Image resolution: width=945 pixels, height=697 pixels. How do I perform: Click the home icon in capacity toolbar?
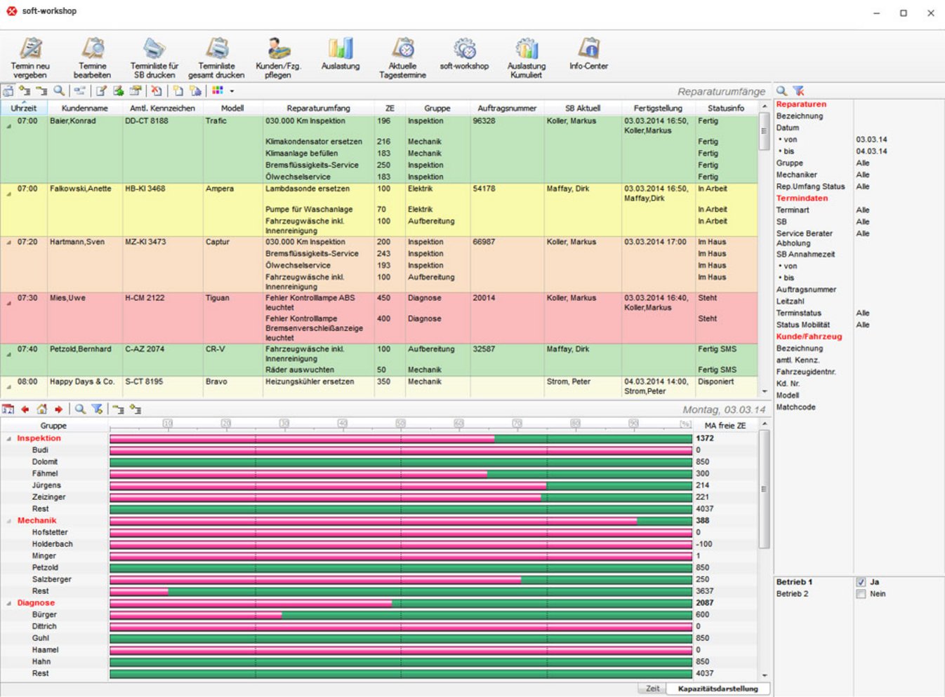[42, 410]
